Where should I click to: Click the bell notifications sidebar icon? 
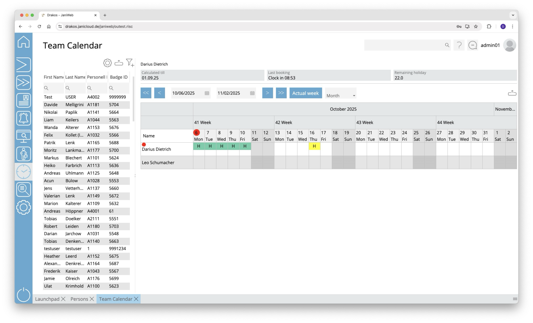[23, 118]
